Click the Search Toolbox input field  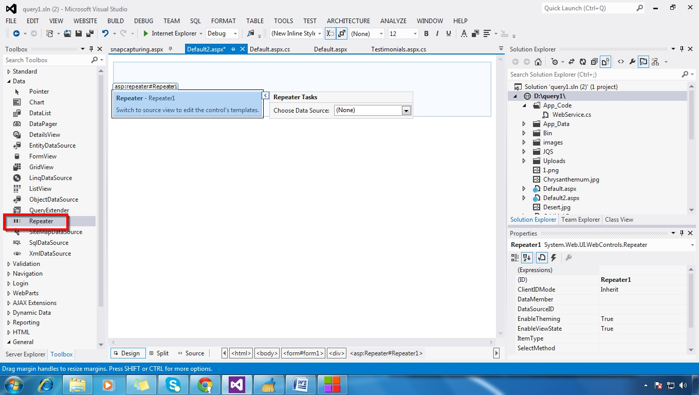pyautogui.click(x=47, y=60)
